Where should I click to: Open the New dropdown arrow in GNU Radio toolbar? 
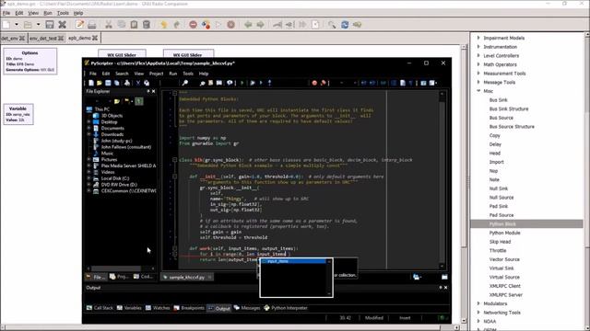(x=17, y=25)
